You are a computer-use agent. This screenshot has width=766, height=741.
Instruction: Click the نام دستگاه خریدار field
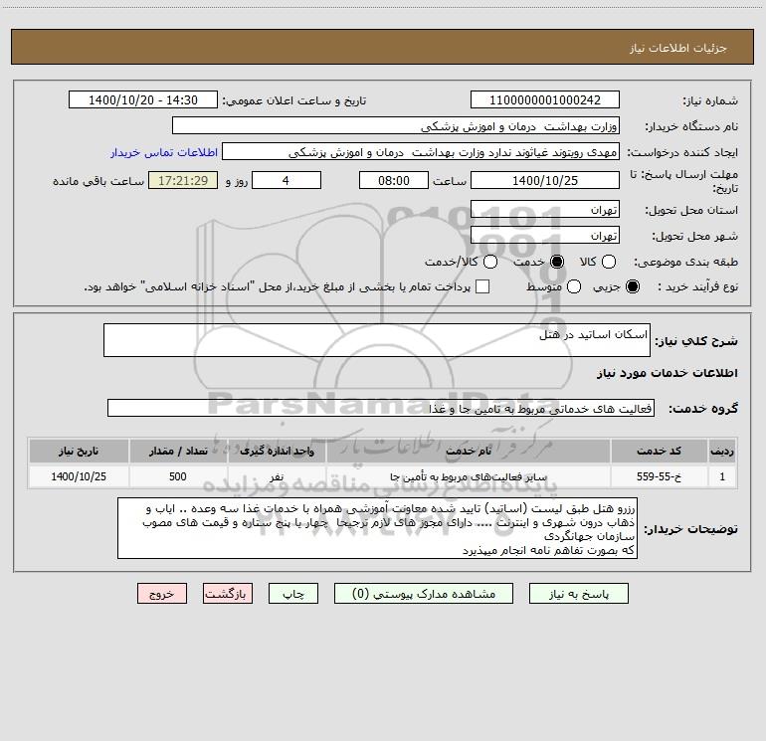(x=396, y=125)
